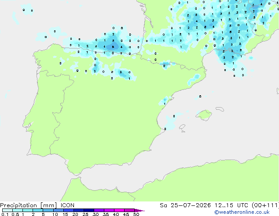The image size is (279, 216).
Task: Pick the 15–20 mm blue legend swatch
Action: [x=68, y=210]
